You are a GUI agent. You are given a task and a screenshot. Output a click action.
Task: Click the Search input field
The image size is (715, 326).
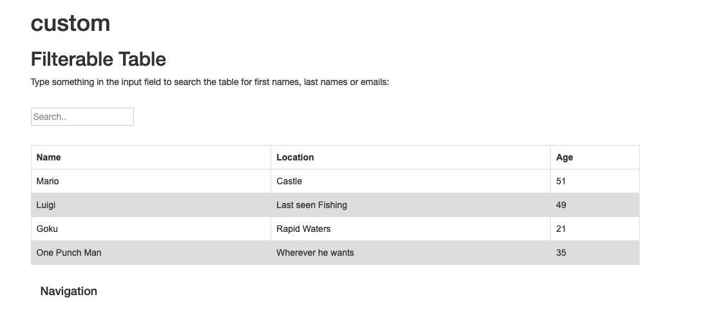(x=82, y=117)
